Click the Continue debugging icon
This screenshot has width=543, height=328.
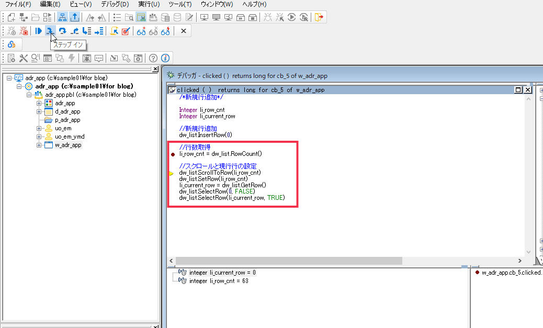tap(38, 31)
